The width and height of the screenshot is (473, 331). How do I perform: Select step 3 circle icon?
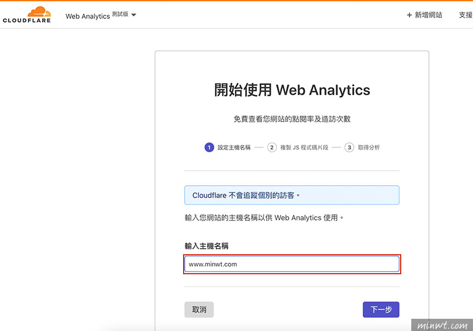click(x=349, y=147)
